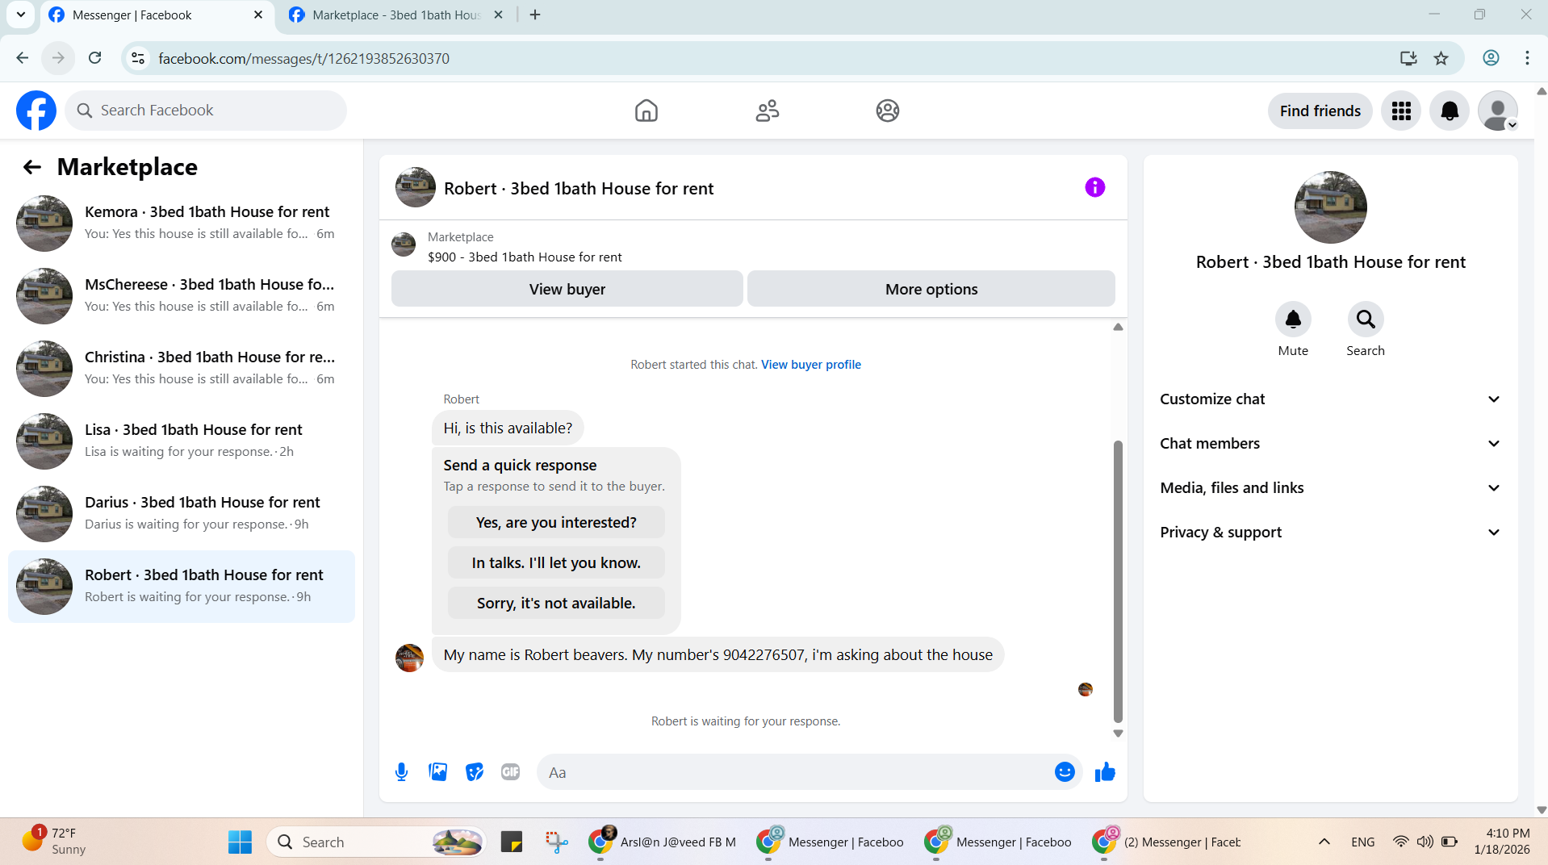Click the browser address bar URL

tap(303, 58)
